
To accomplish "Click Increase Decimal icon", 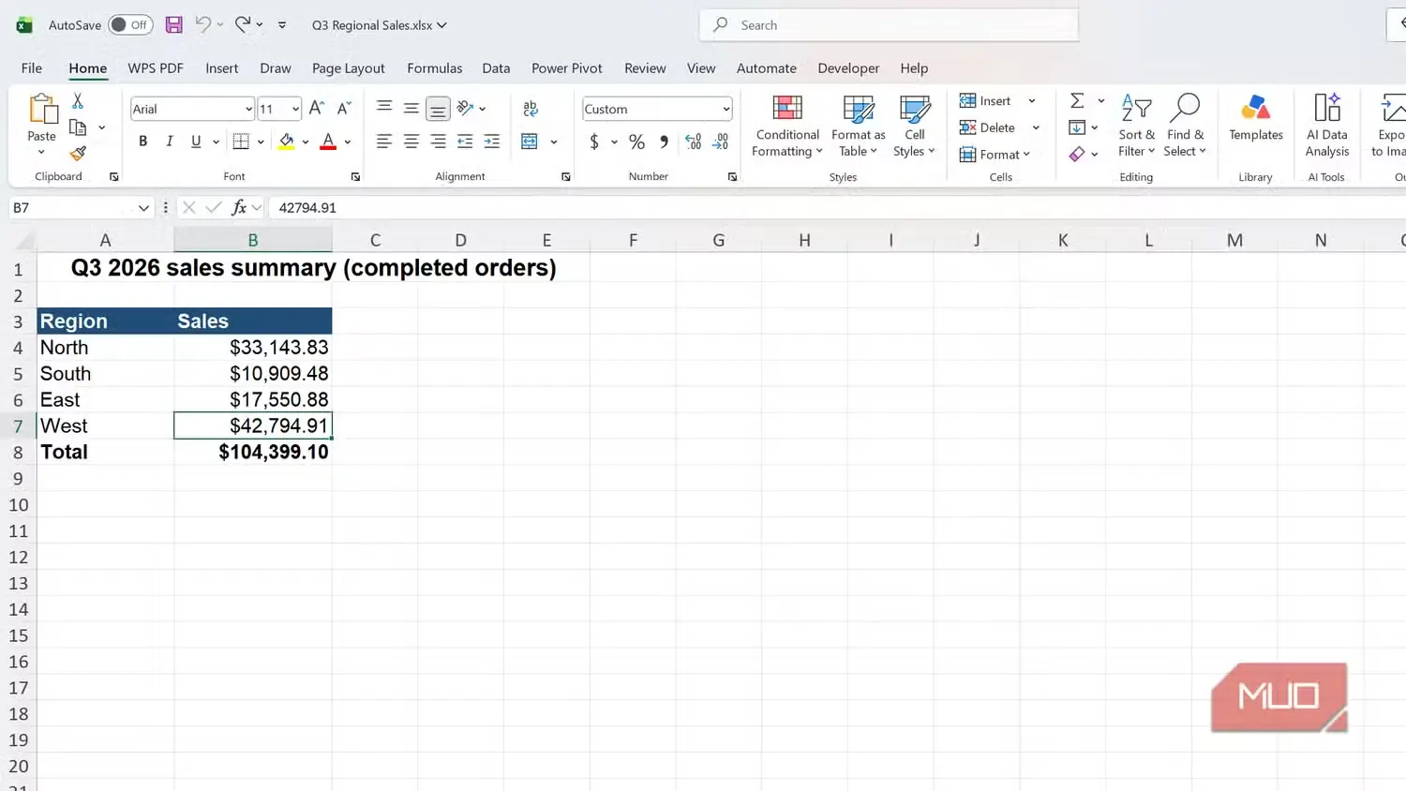I will [x=693, y=142].
